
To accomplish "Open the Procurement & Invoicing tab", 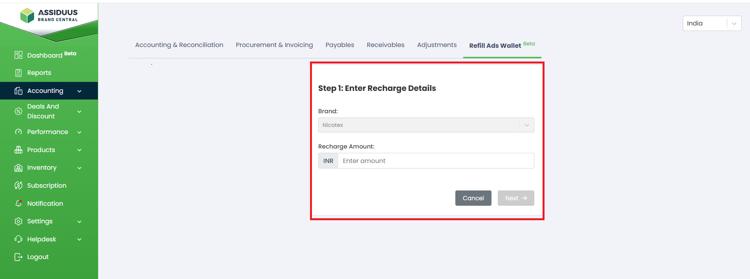I will (274, 45).
